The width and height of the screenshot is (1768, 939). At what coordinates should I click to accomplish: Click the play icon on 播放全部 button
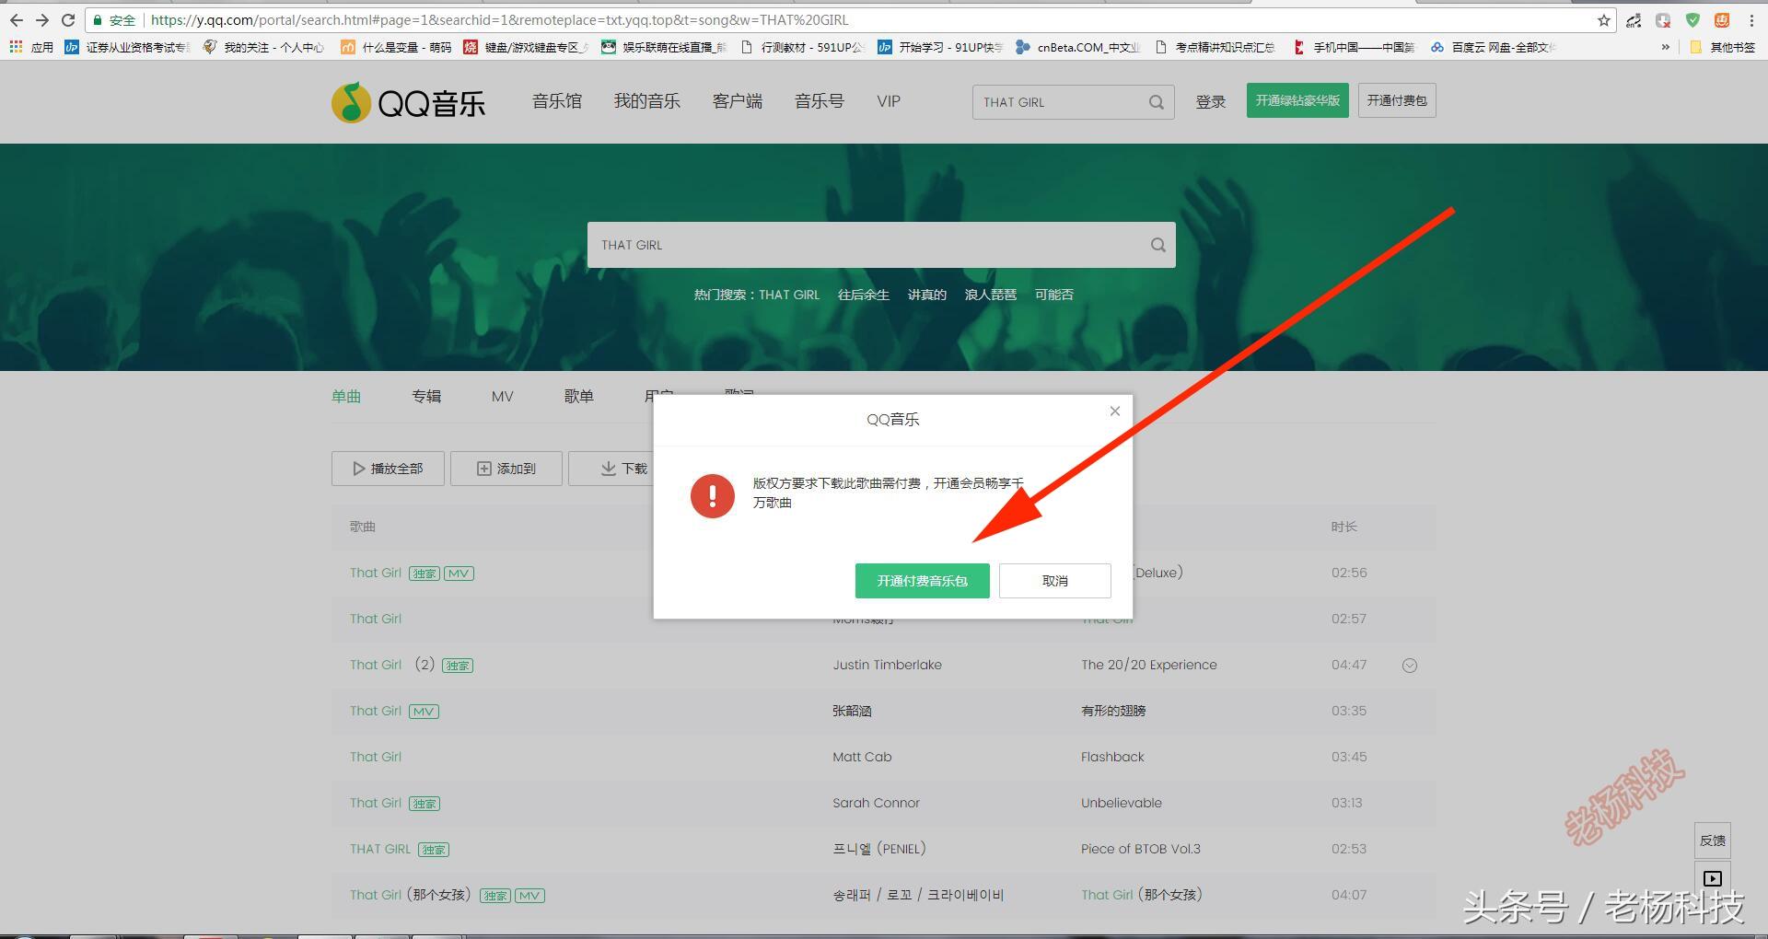[360, 469]
